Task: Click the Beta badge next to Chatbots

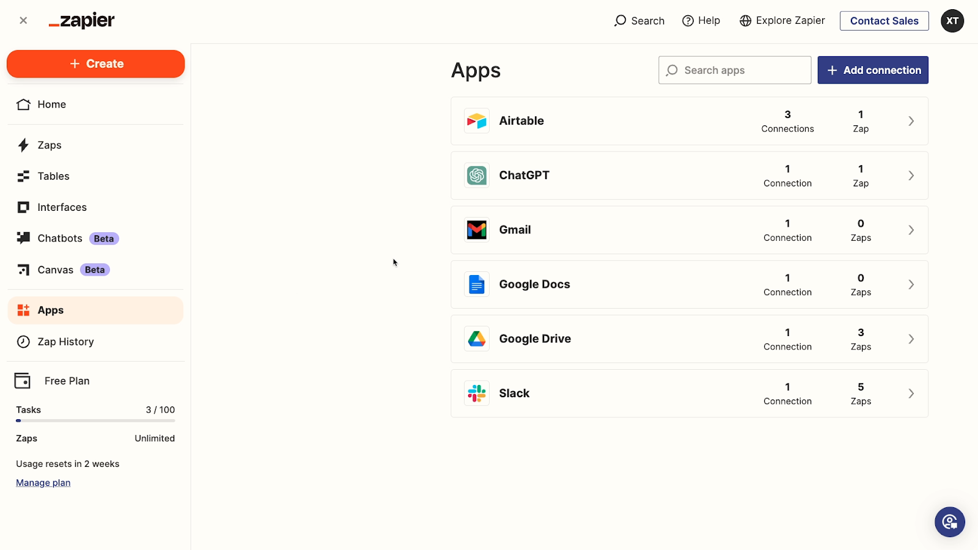Action: click(104, 239)
